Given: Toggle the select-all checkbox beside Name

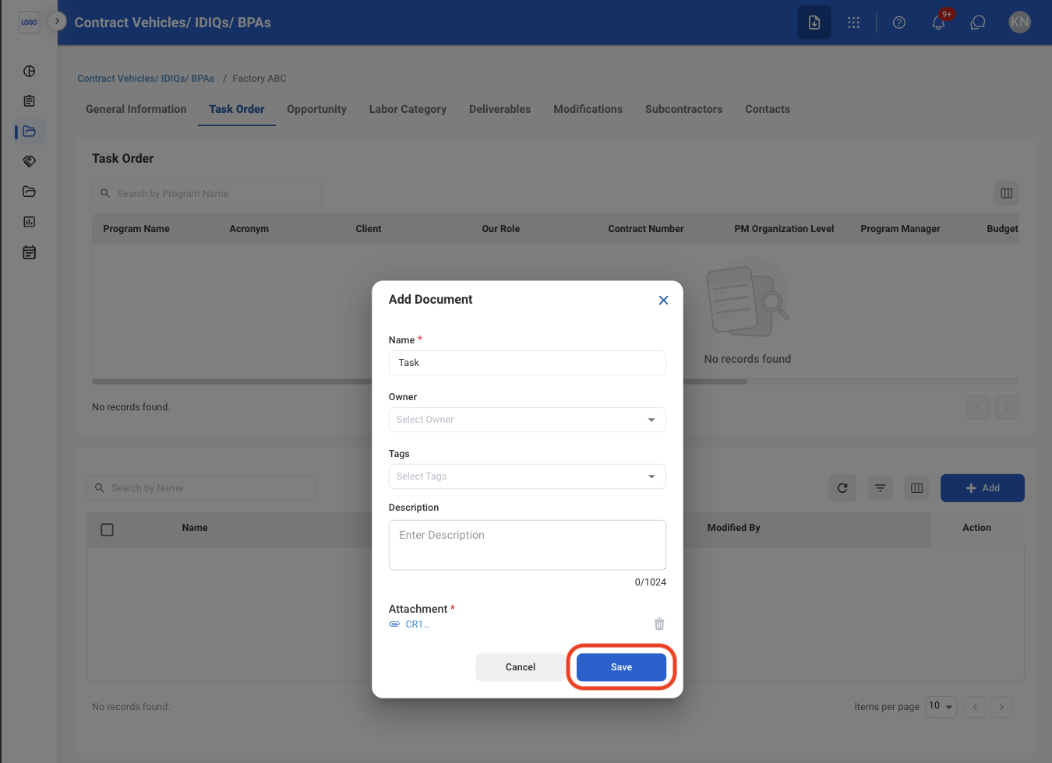Looking at the screenshot, I should coord(108,529).
